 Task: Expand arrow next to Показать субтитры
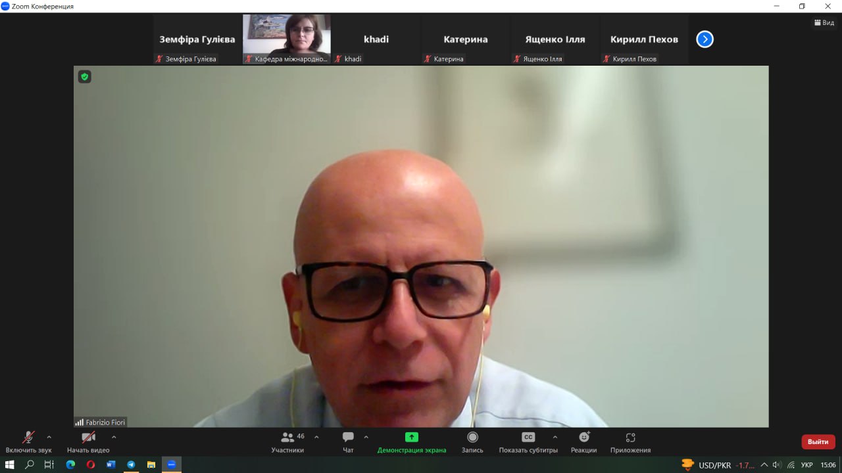[x=555, y=437]
